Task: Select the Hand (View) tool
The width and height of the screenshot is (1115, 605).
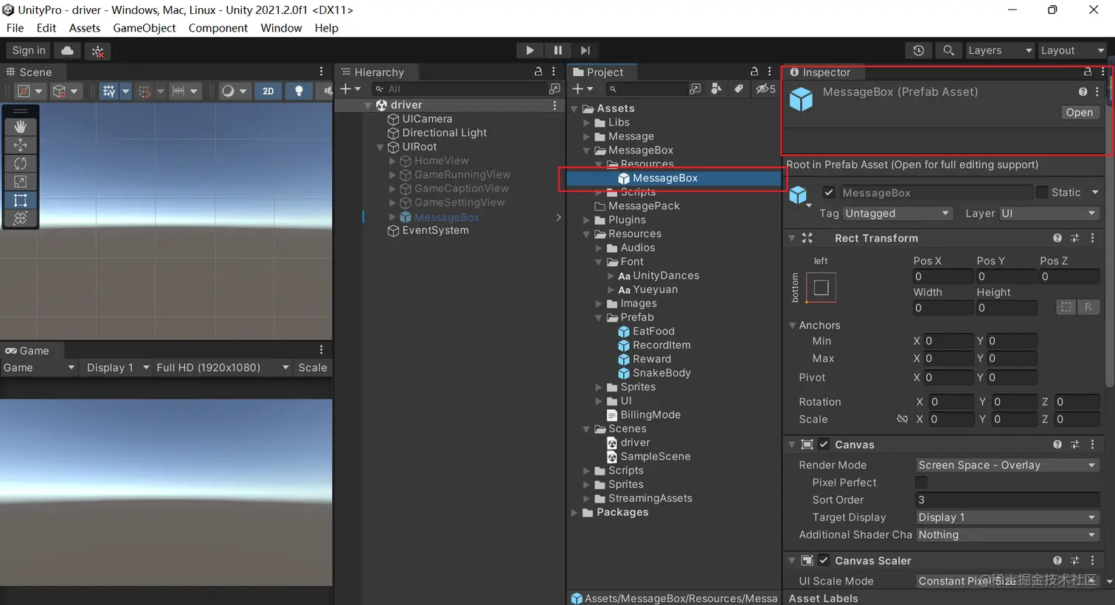Action: tap(20, 127)
